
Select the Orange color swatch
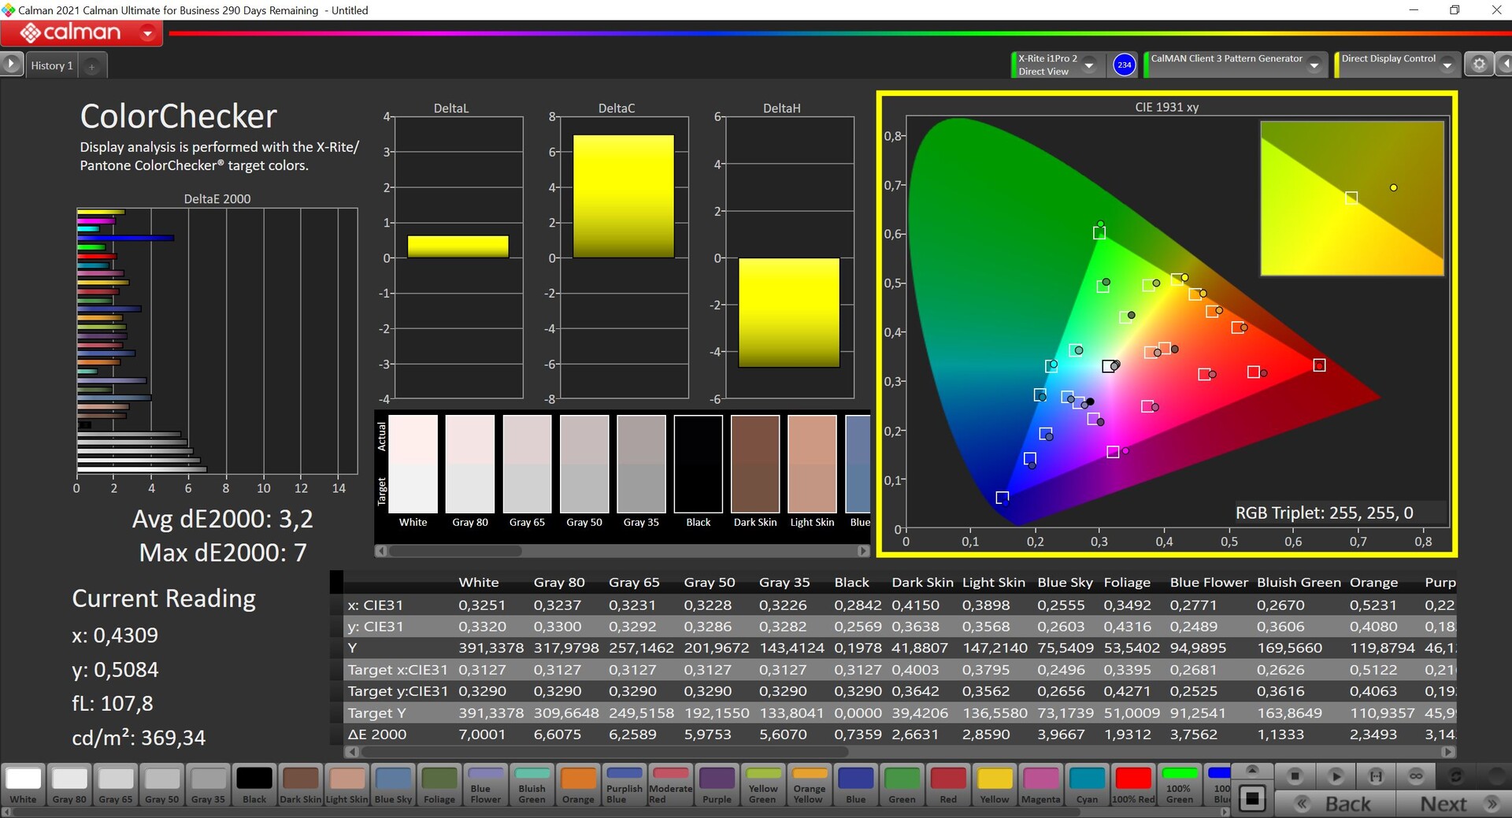(578, 785)
